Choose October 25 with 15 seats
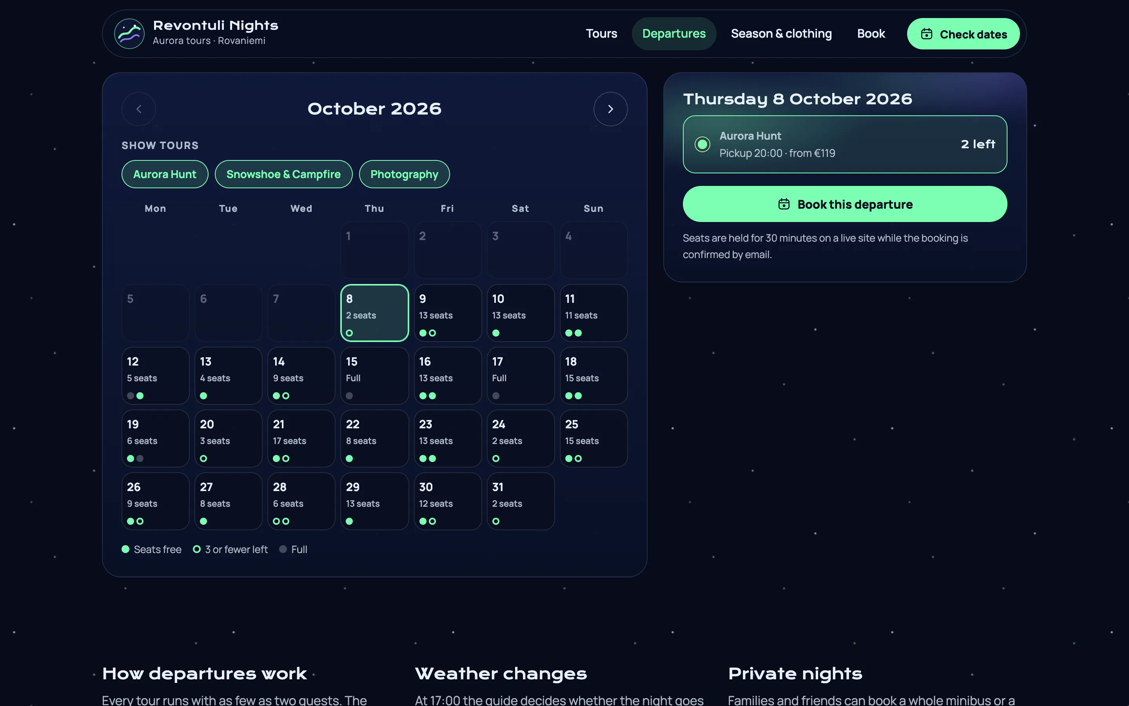This screenshot has height=706, width=1129. tap(594, 439)
